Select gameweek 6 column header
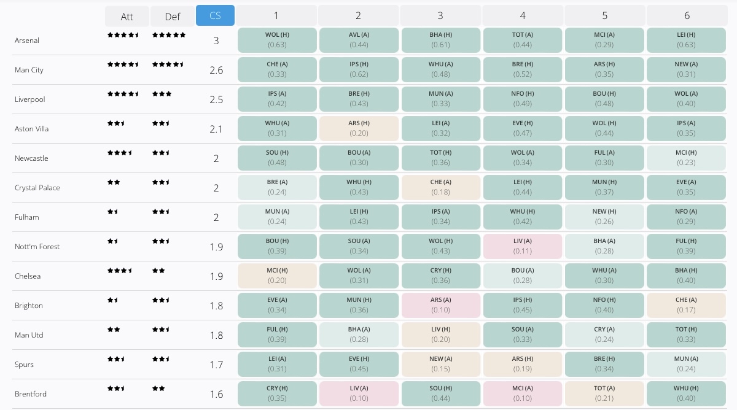Screen dimensions: 737x410 point(687,15)
